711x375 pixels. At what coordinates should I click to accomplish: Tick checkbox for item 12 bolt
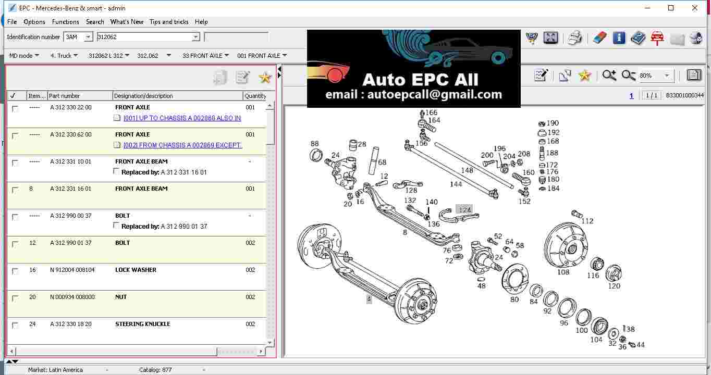[x=15, y=244]
